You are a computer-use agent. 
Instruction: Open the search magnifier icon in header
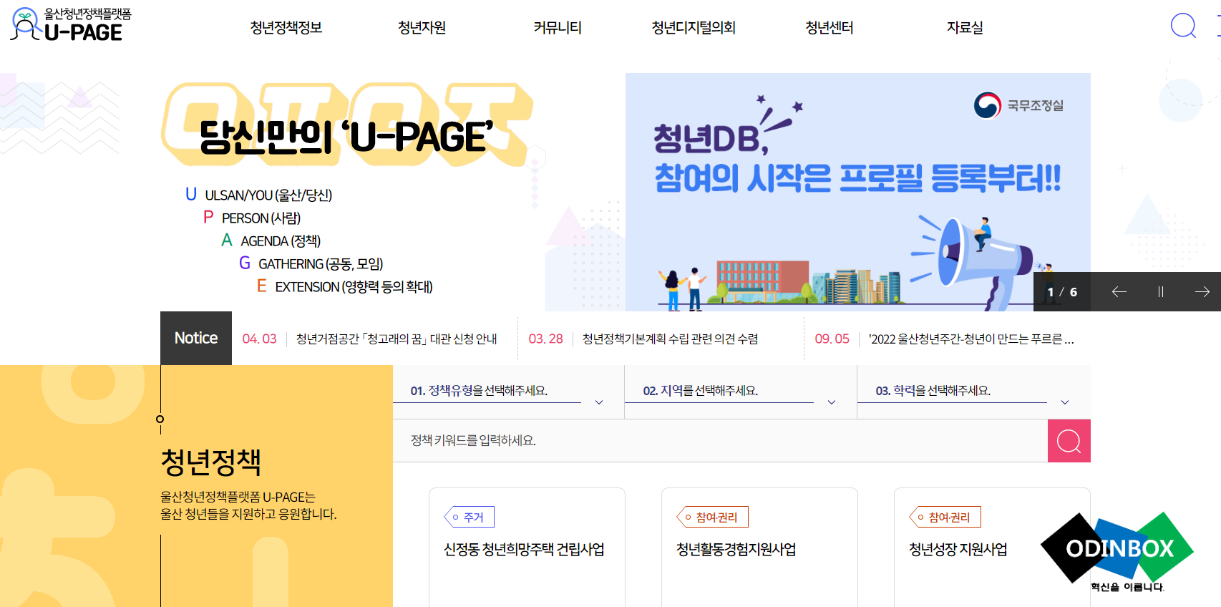coord(1183,26)
